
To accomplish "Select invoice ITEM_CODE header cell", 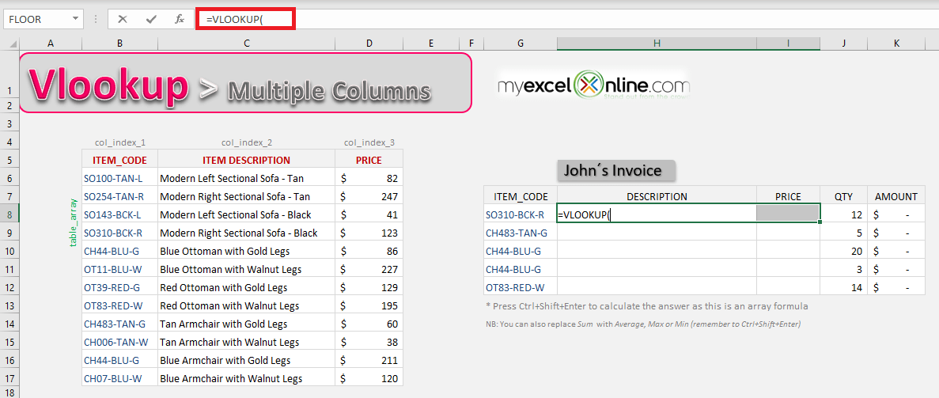I will (521, 196).
